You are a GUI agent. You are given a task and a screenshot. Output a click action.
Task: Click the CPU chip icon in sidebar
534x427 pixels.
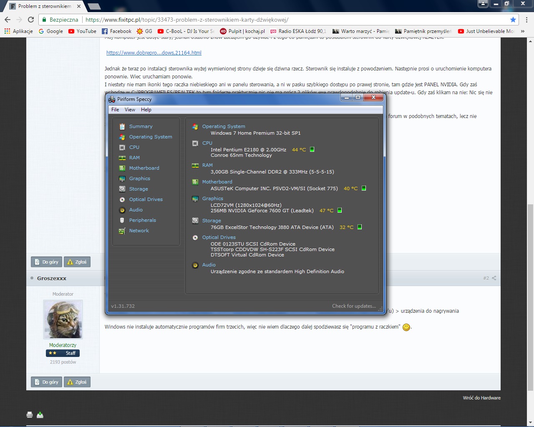pyautogui.click(x=122, y=147)
